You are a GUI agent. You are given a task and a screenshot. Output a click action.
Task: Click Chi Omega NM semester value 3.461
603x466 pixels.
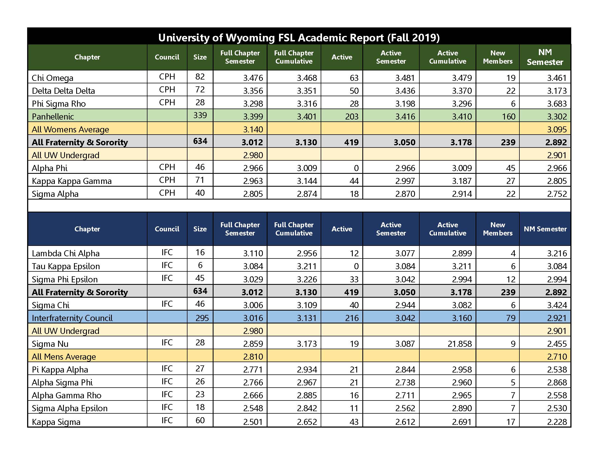pos(557,78)
